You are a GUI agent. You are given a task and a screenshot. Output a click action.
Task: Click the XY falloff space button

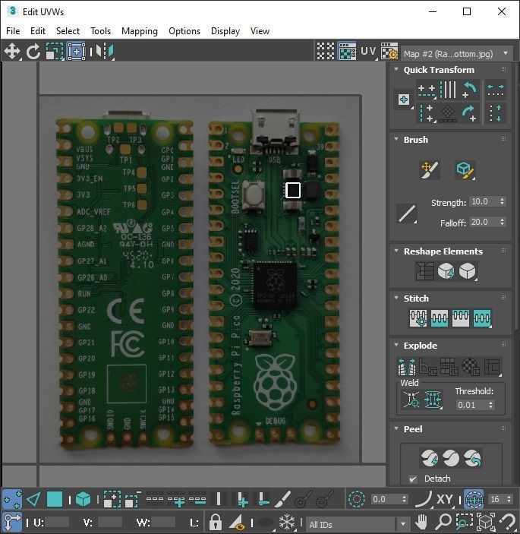444,500
